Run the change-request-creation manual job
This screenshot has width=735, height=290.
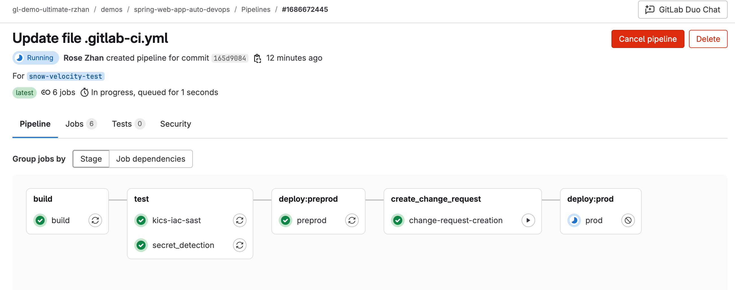click(x=528, y=220)
